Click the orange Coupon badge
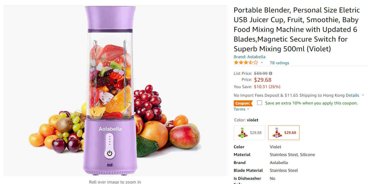Screen dimensions: 376x184 point(243,103)
